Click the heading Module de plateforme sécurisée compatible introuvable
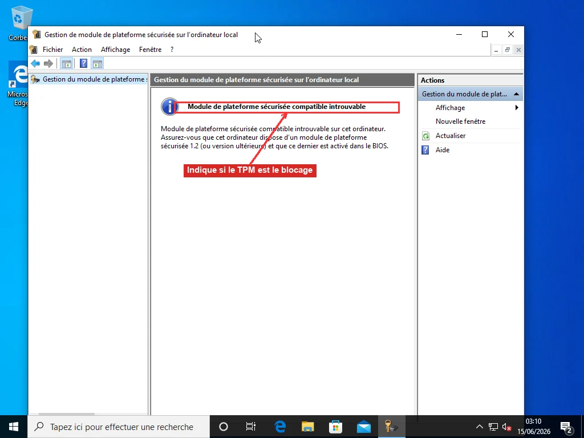This screenshot has width=584, height=438. (277, 107)
